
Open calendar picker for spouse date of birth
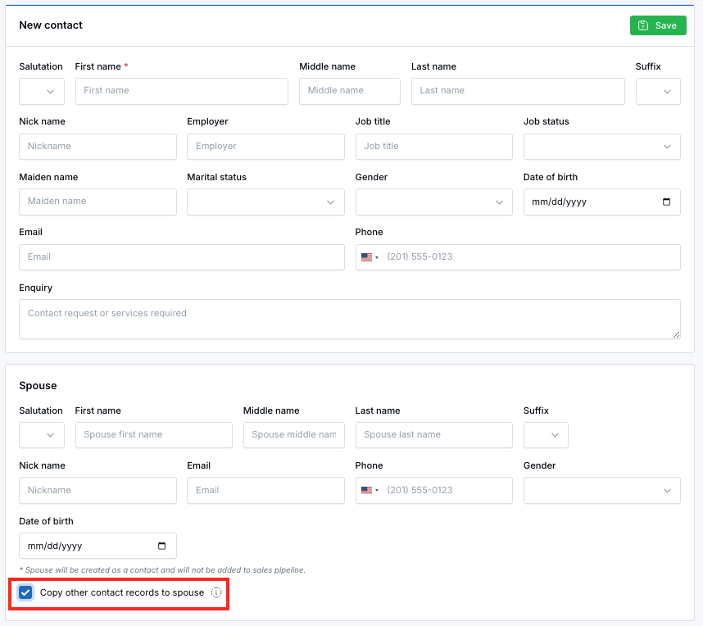[x=162, y=546]
